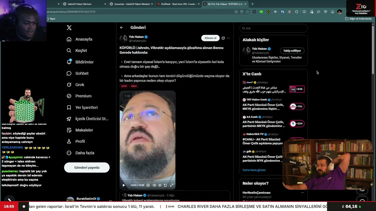Click the Premium verified badge icon

pos(69,96)
